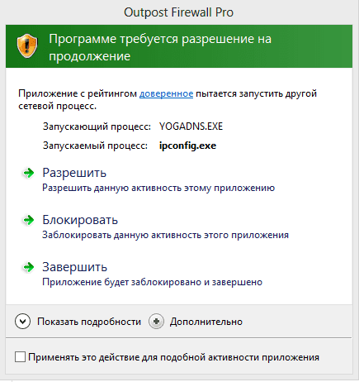Choose the Блокировать option title
This screenshot has width=359, height=382.
80,220
